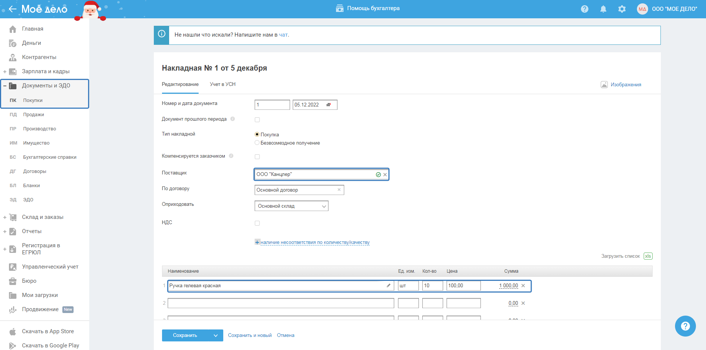Click the Цена field with 100,00
The image size is (706, 350).
point(463,286)
